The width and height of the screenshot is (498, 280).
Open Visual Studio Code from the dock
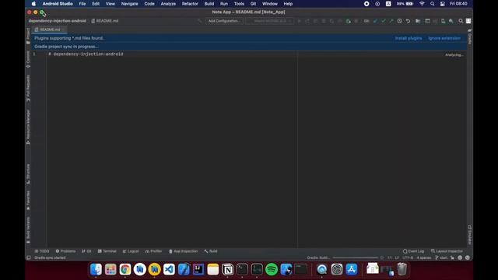(169, 269)
